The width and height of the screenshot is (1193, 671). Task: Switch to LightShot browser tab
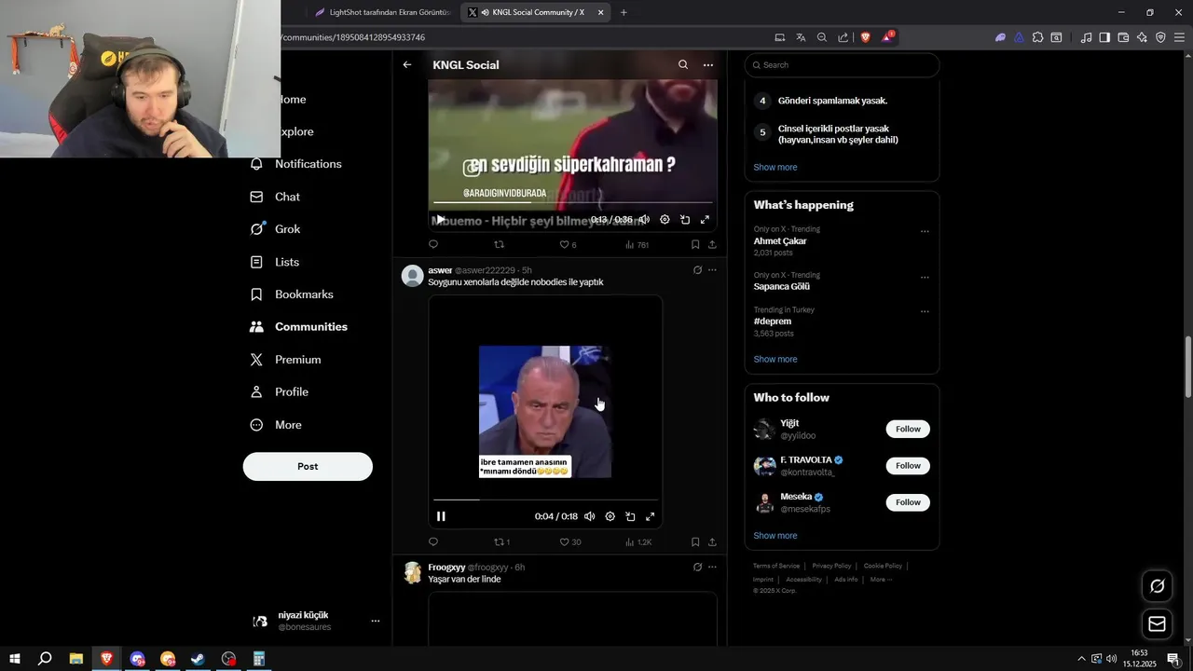coord(382,12)
